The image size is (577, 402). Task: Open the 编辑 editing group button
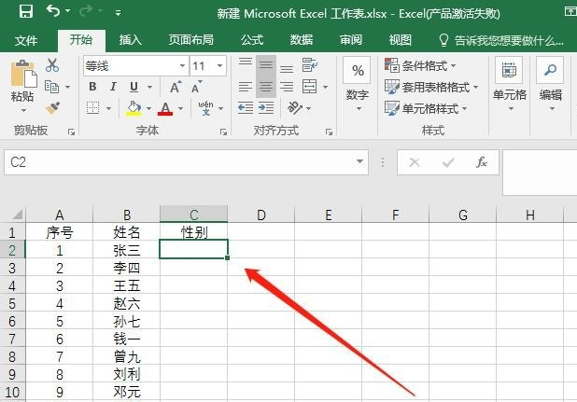[551, 85]
